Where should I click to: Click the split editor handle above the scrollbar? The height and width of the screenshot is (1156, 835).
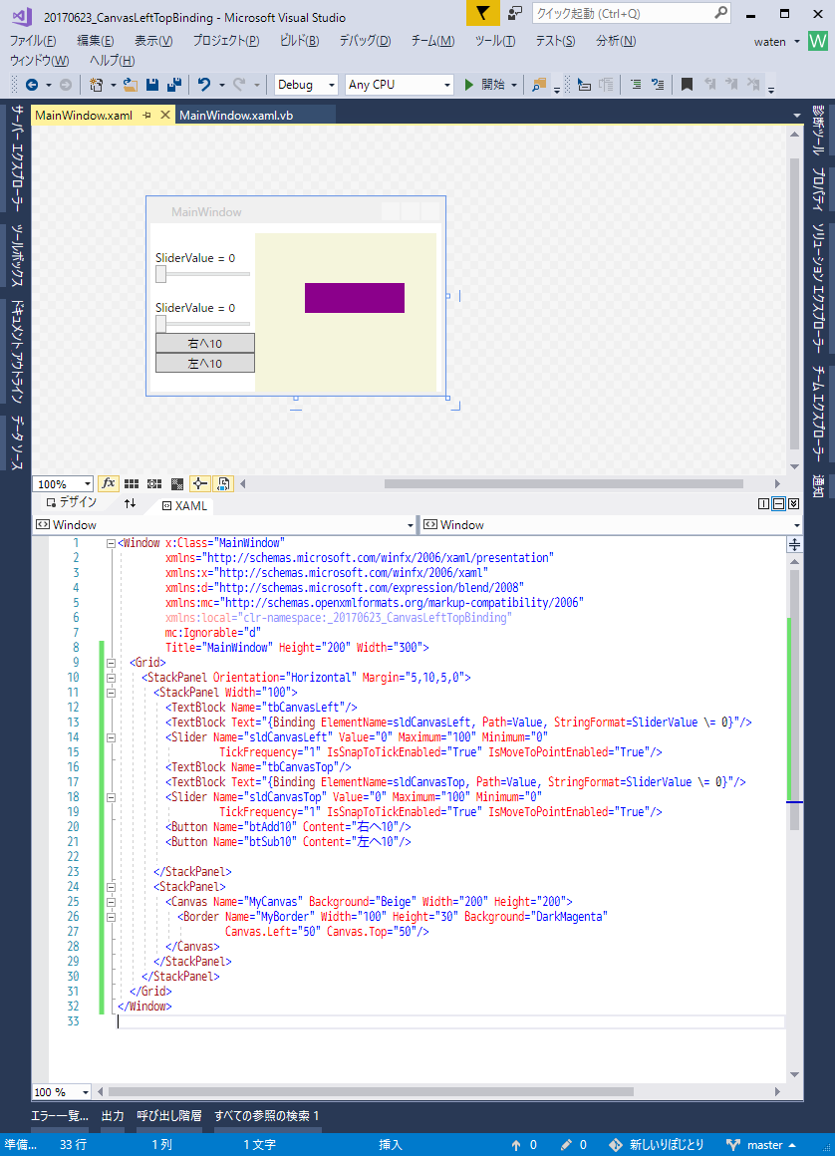[794, 545]
